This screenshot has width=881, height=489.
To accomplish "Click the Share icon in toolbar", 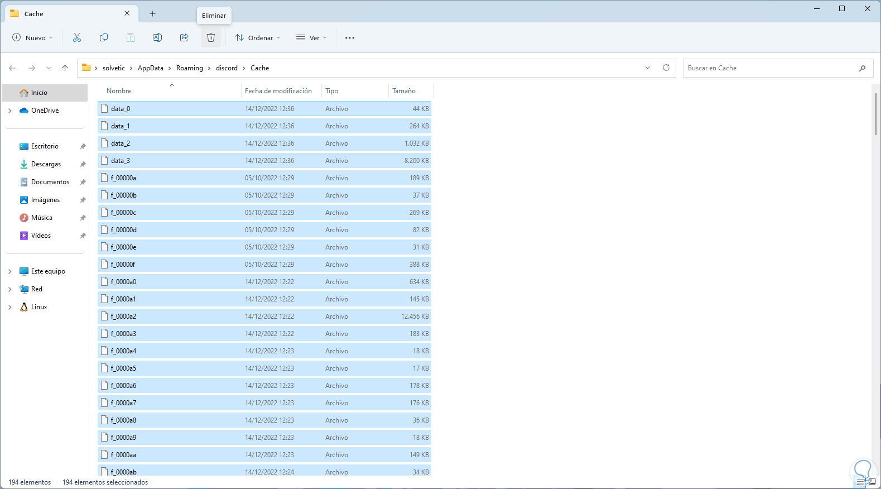I will (x=184, y=37).
